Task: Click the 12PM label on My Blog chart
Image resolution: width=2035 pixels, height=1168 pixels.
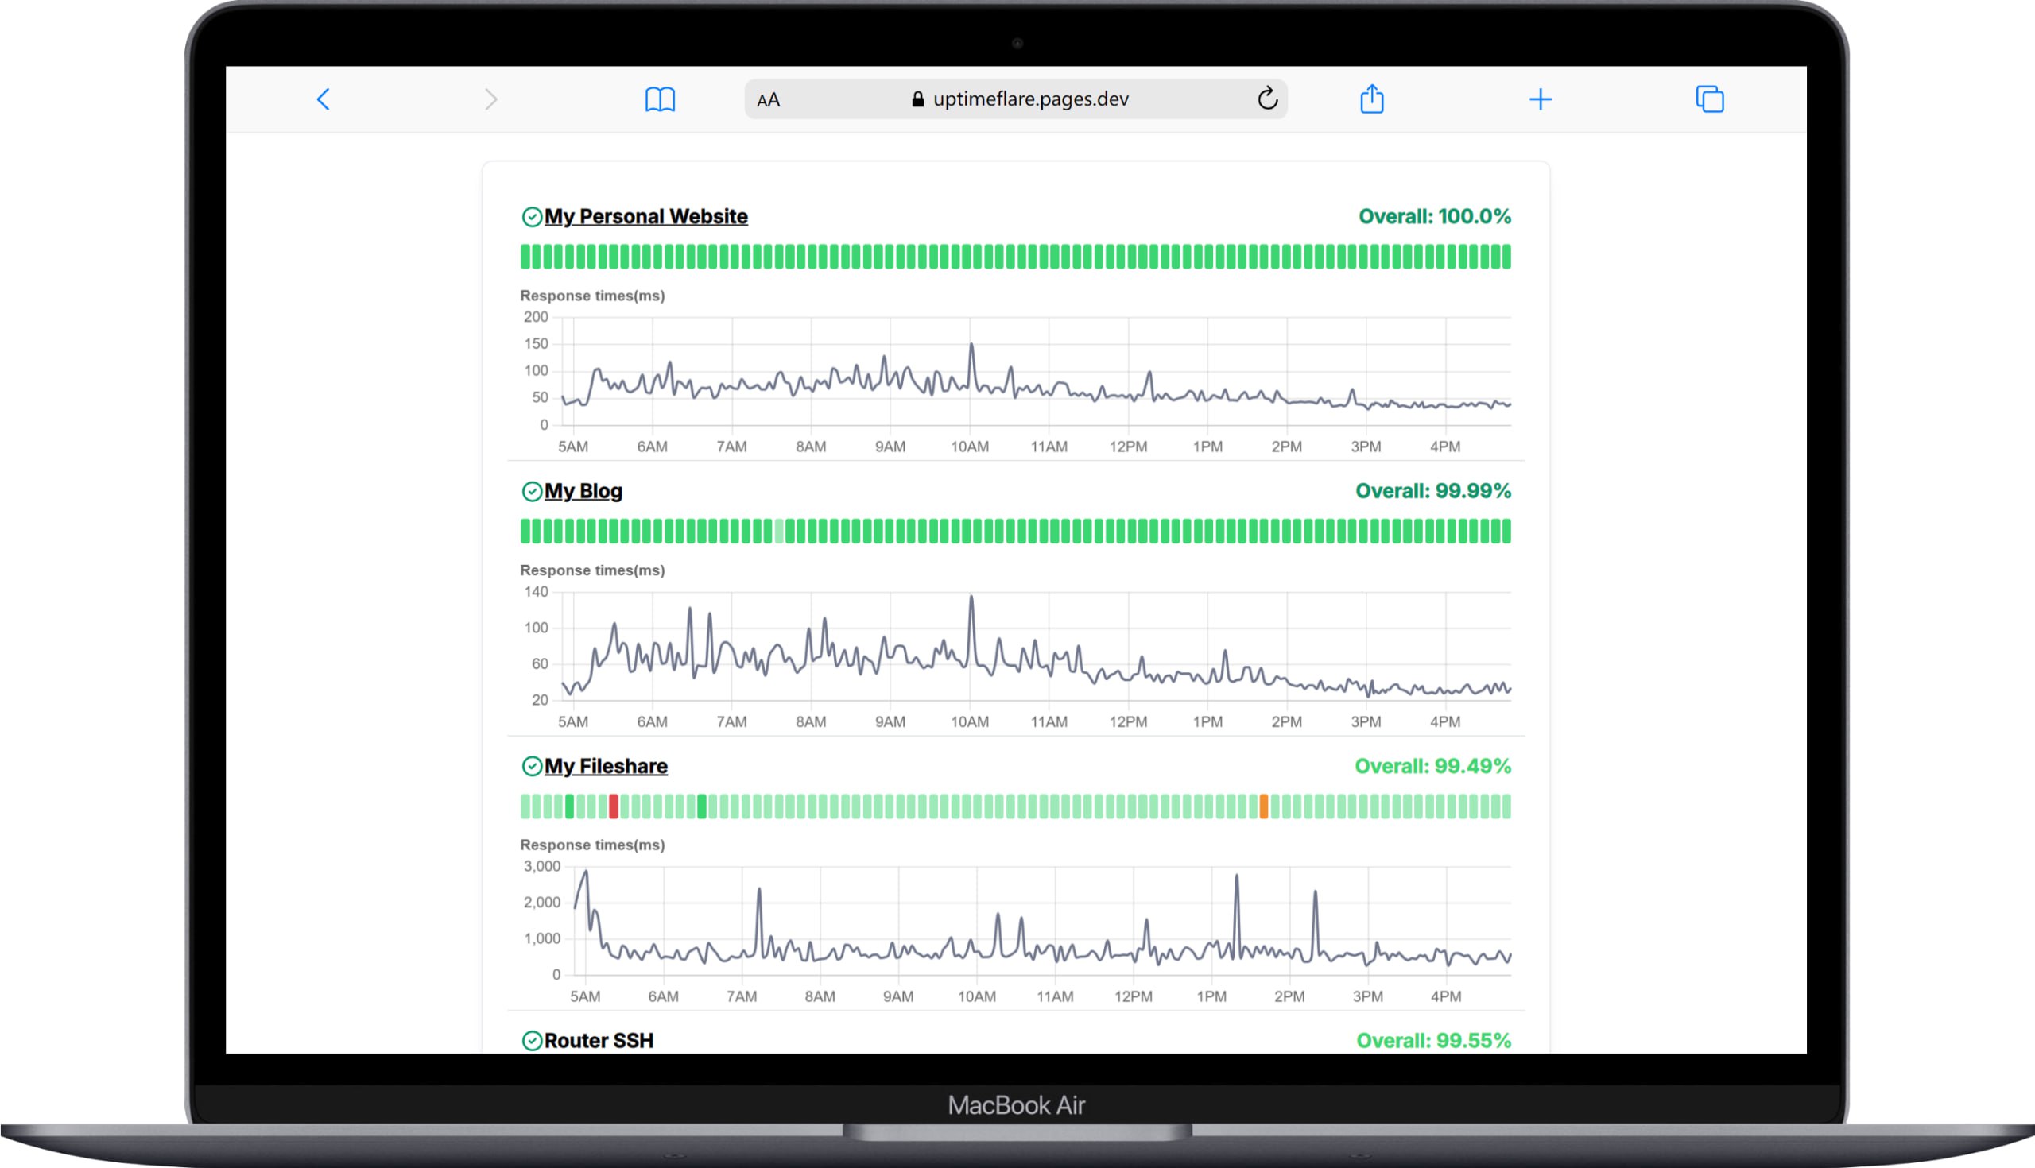Action: [1128, 722]
